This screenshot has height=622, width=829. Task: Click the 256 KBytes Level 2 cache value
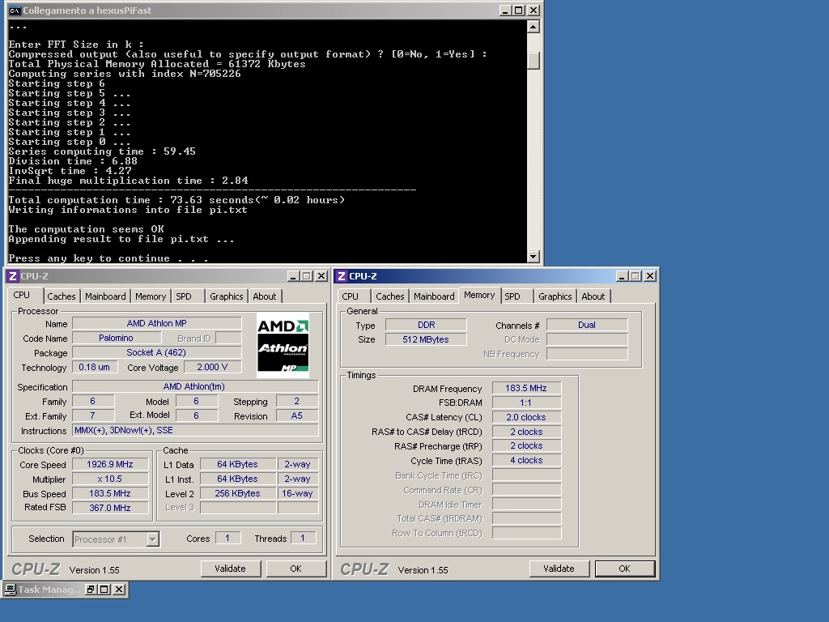tap(238, 493)
